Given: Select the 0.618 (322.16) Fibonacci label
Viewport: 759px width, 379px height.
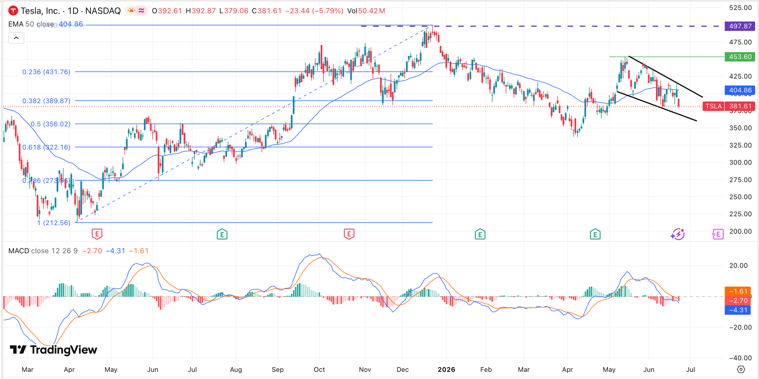Looking at the screenshot, I should click(x=46, y=147).
